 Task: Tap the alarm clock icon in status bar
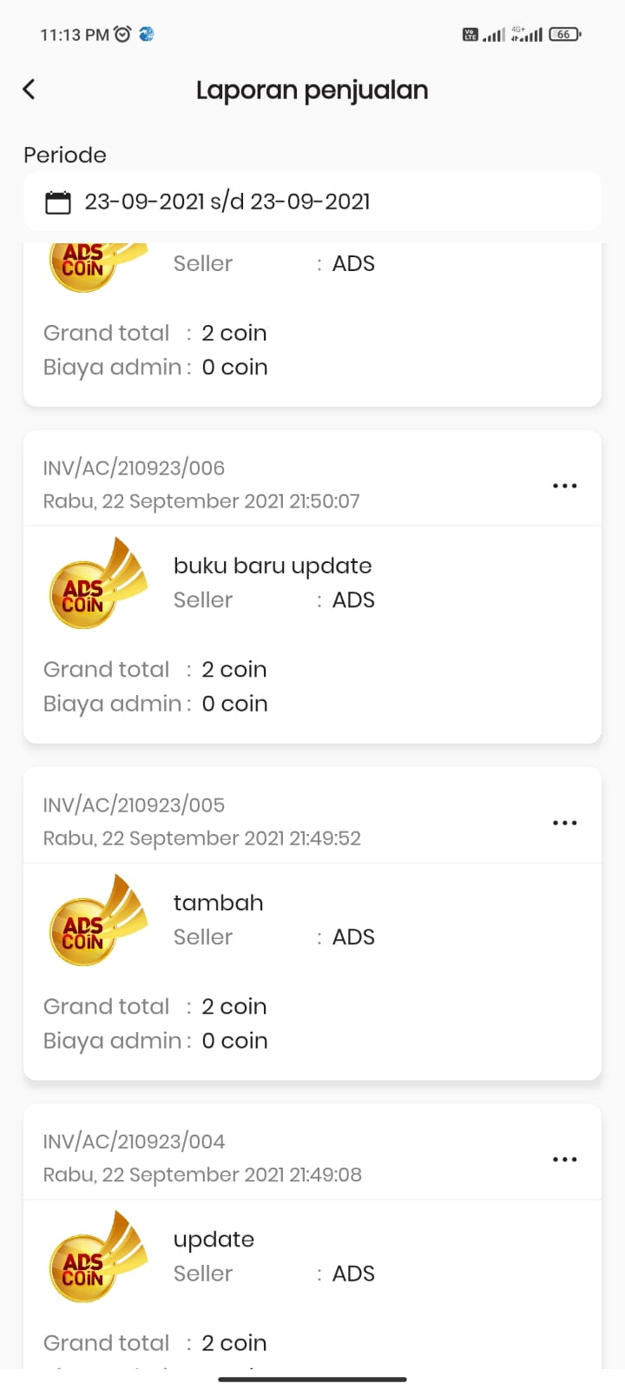tap(122, 34)
